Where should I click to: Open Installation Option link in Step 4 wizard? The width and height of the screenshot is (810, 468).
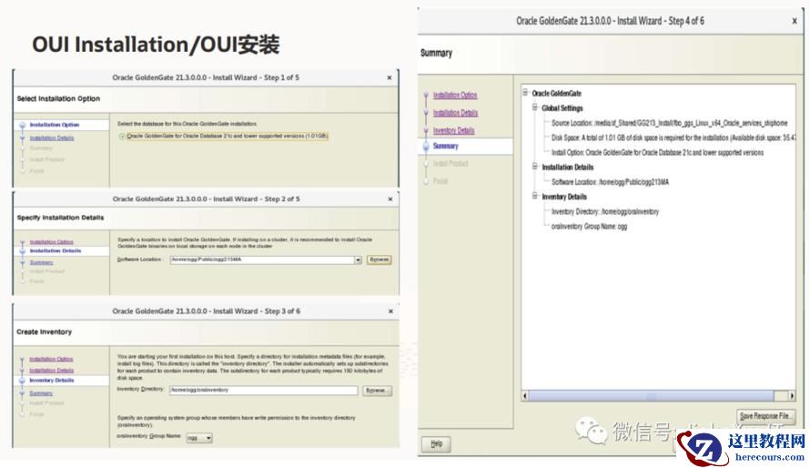click(455, 95)
